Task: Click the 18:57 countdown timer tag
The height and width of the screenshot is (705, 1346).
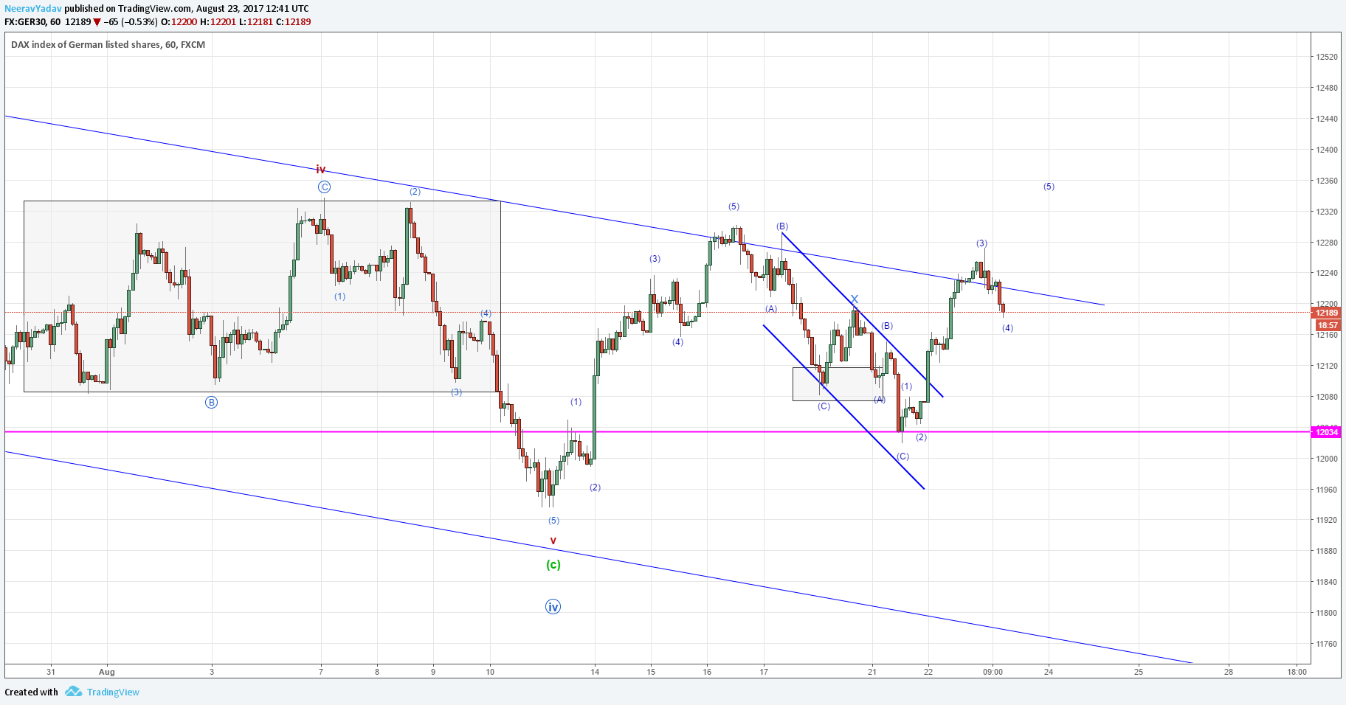Action: tap(1328, 325)
